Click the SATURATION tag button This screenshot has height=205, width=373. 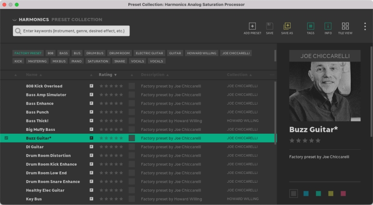click(97, 62)
